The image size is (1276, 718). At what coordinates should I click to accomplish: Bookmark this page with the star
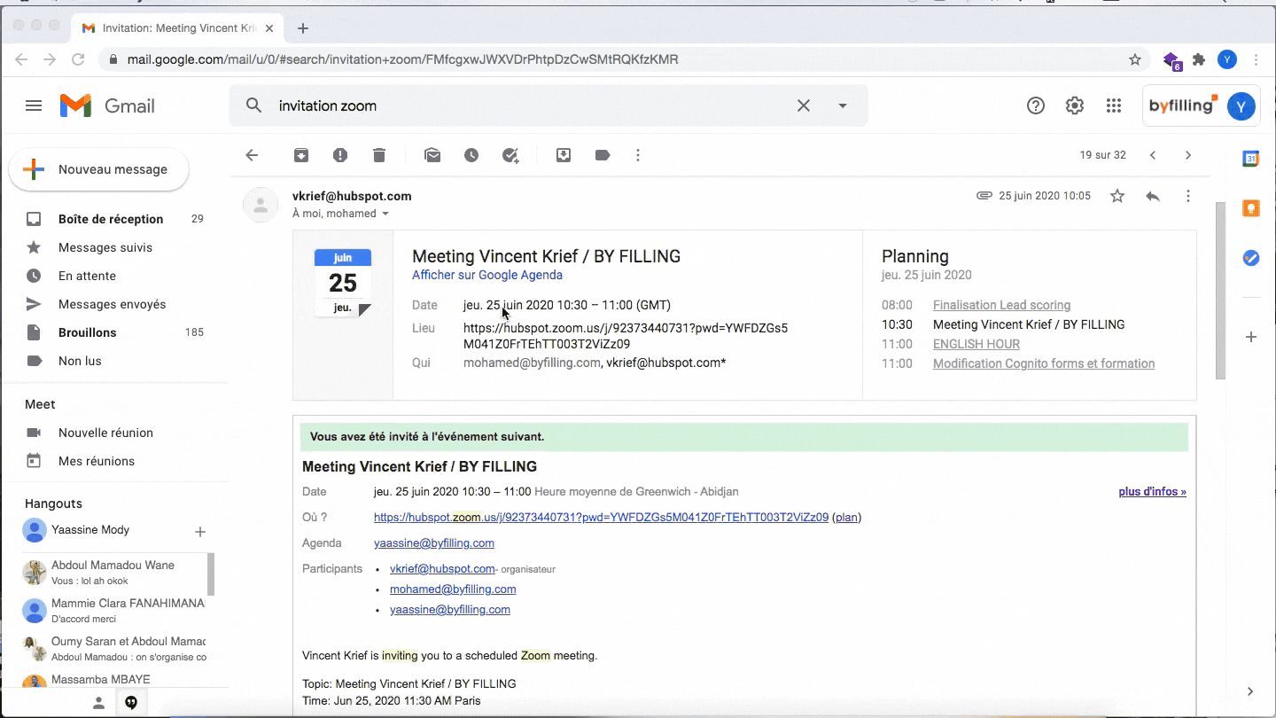coord(1135,59)
